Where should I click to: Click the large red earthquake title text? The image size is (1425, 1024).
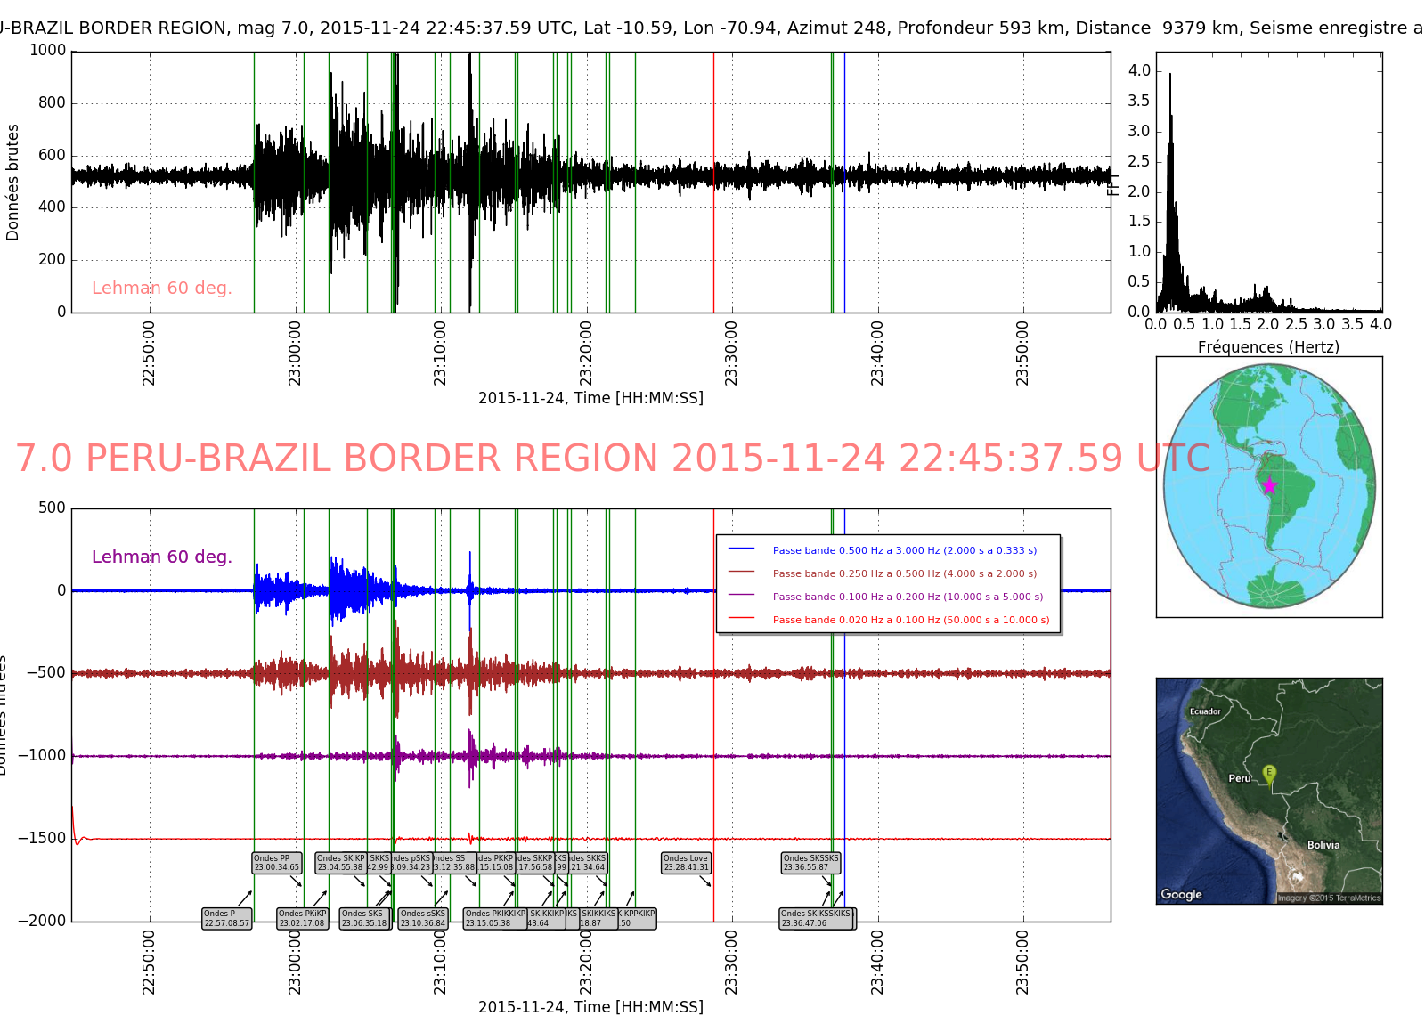pos(613,459)
